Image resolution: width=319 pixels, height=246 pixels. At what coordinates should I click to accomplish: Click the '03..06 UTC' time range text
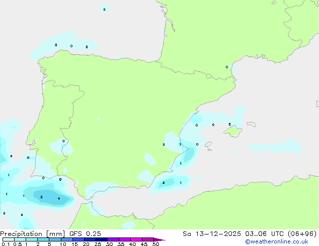(264, 234)
